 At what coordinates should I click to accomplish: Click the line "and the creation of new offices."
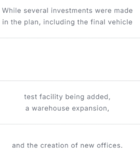[x=67, y=145]
